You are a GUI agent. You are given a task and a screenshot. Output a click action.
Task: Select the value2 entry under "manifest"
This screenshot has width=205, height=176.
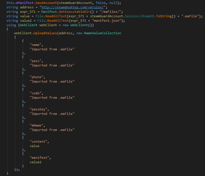point(36,162)
